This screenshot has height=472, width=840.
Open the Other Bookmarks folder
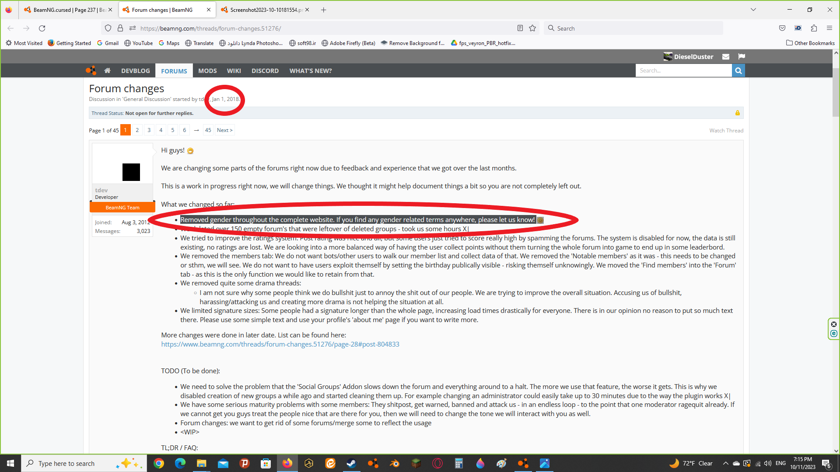(x=810, y=43)
